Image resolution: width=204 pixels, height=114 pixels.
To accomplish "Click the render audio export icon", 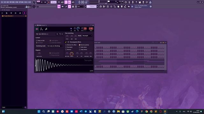I will coord(143,2).
